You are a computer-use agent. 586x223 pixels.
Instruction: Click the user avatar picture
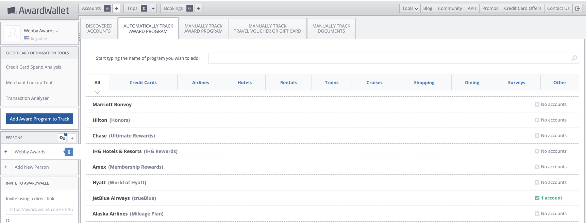[13, 33]
